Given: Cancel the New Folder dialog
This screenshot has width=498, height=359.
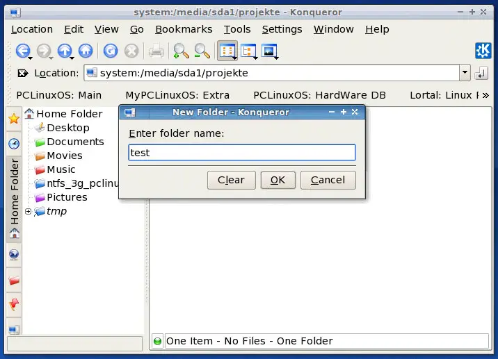Looking at the screenshot, I should (328, 180).
